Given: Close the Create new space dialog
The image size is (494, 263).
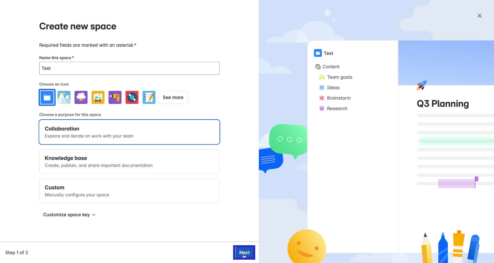Looking at the screenshot, I should pyautogui.click(x=480, y=15).
